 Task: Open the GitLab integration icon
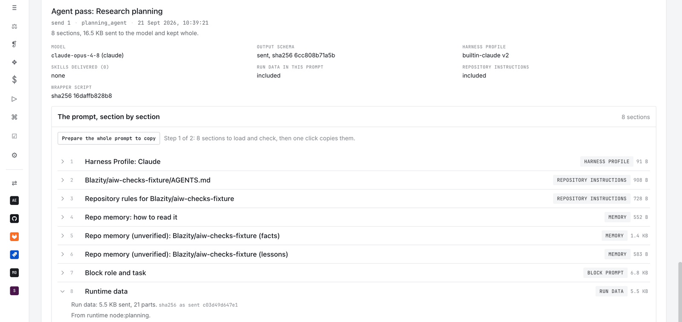14,236
